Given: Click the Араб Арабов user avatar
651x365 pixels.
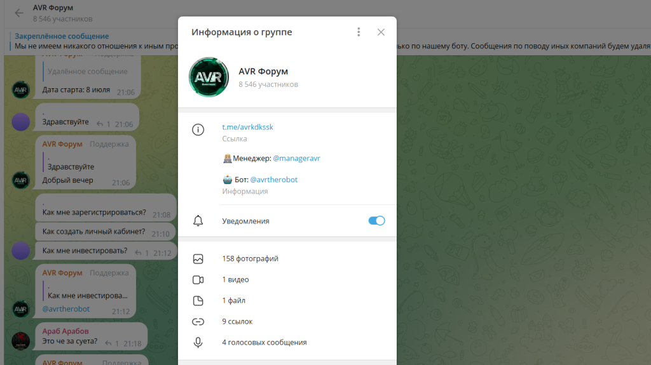Looking at the screenshot, I should pyautogui.click(x=21, y=341).
